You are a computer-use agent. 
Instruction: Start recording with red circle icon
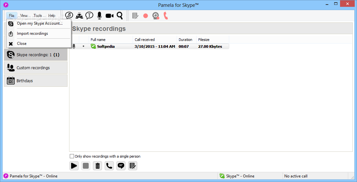145,16
